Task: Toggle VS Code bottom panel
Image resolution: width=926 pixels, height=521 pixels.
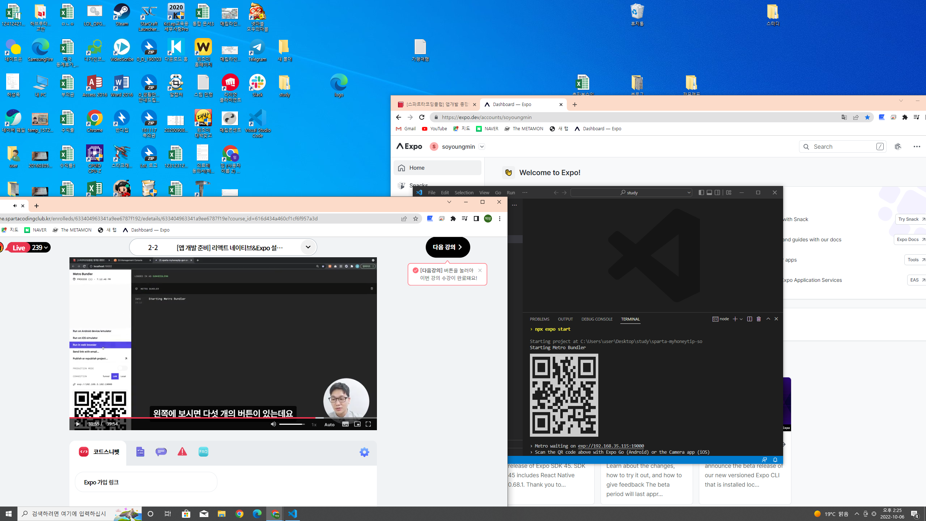Action: click(709, 192)
